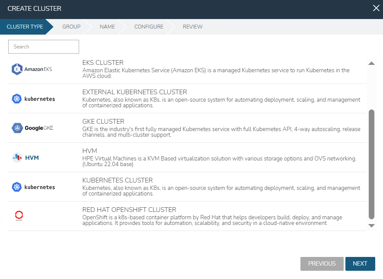Image resolution: width=383 pixels, height=279 pixels.
Task: Click the vertical scrollbar thumb
Action: click(x=371, y=164)
